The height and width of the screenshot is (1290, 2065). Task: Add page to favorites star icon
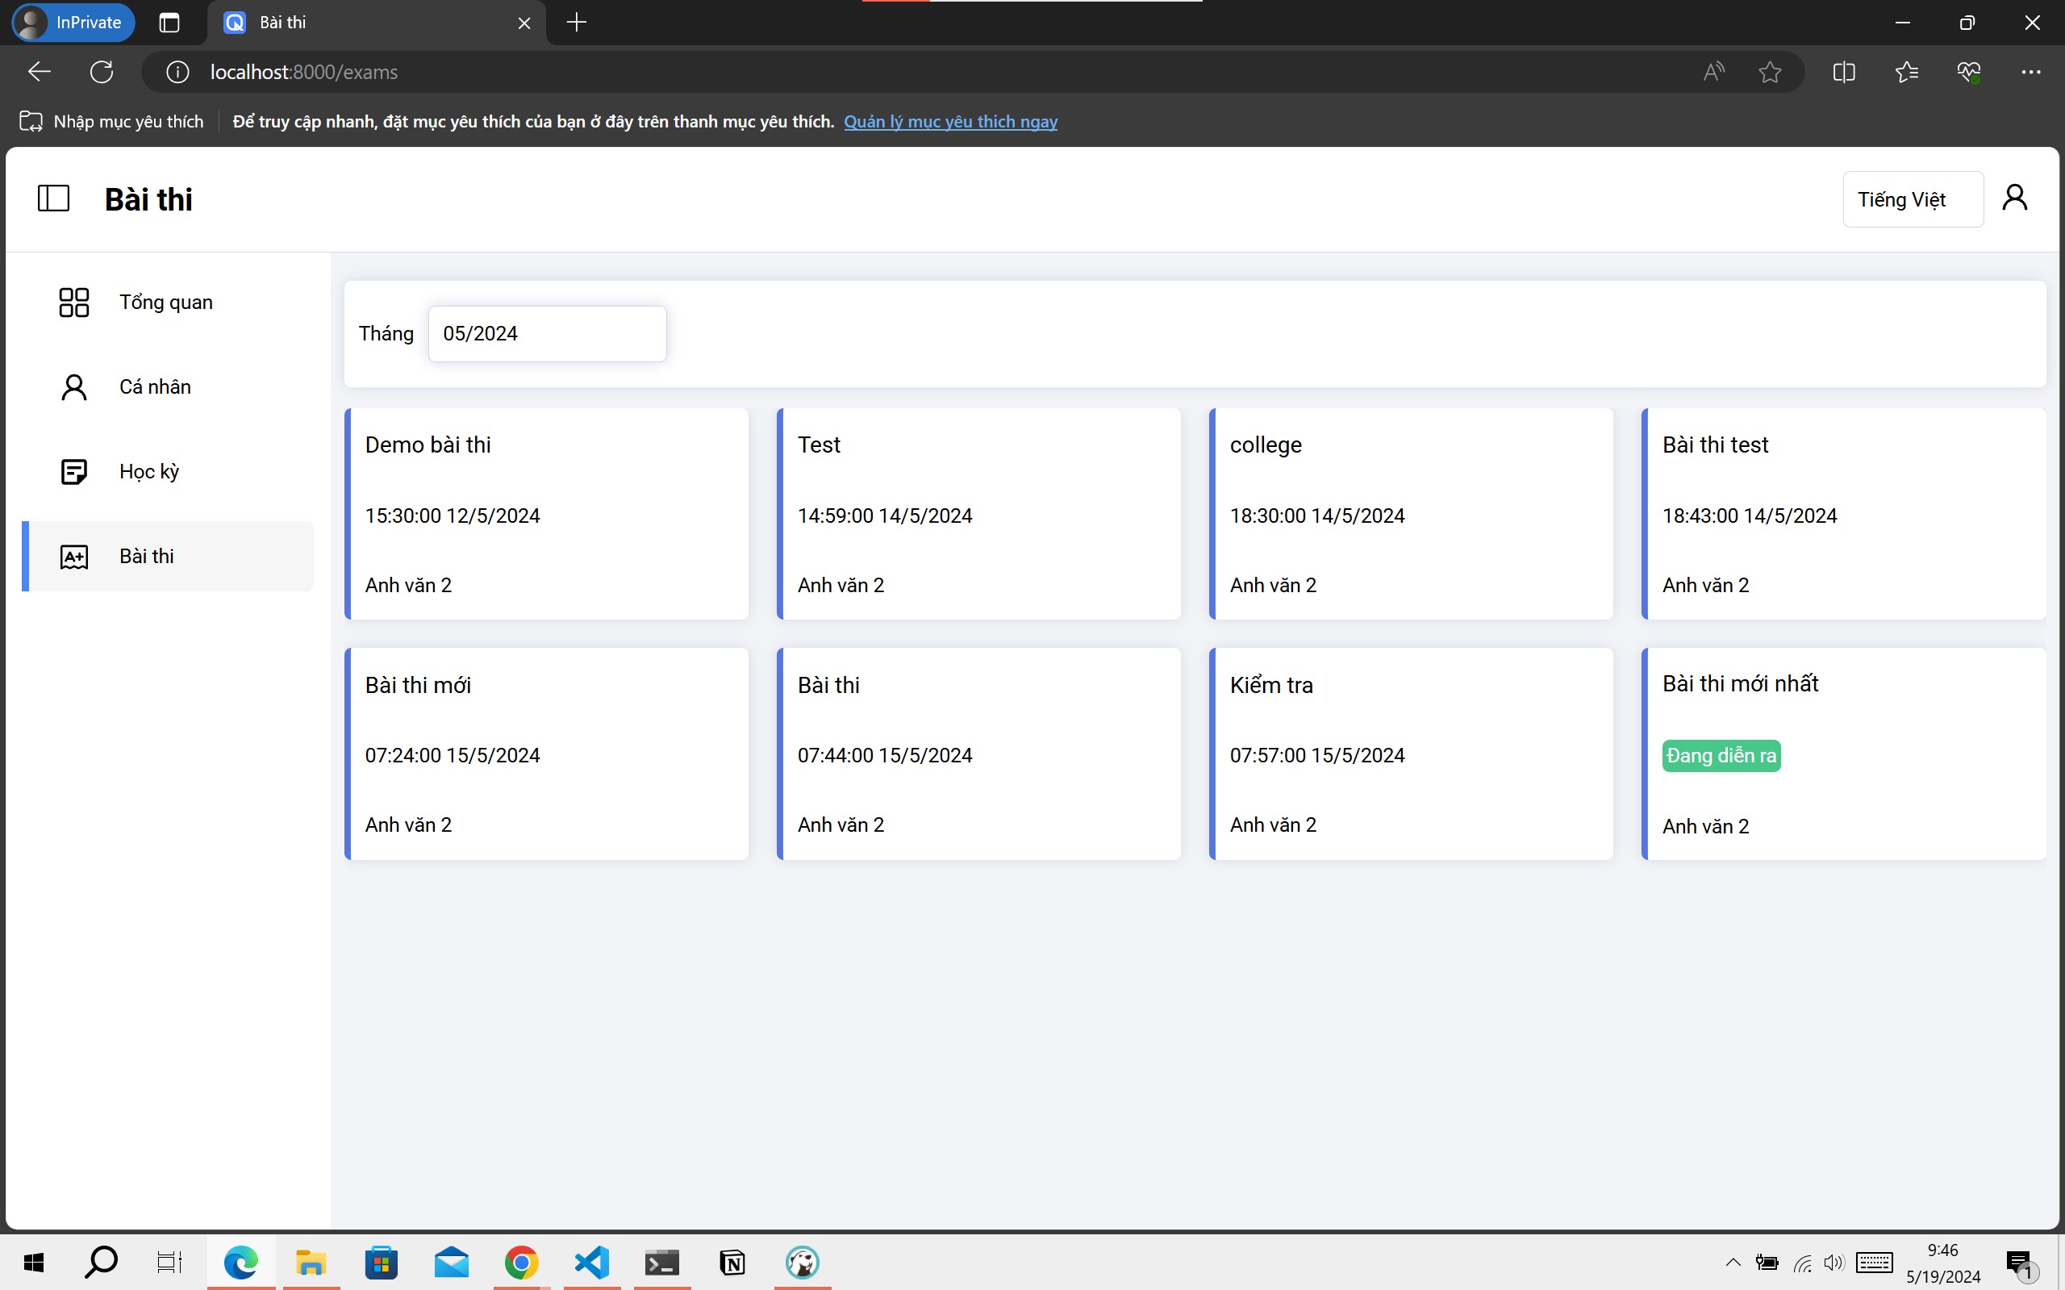click(x=1770, y=72)
